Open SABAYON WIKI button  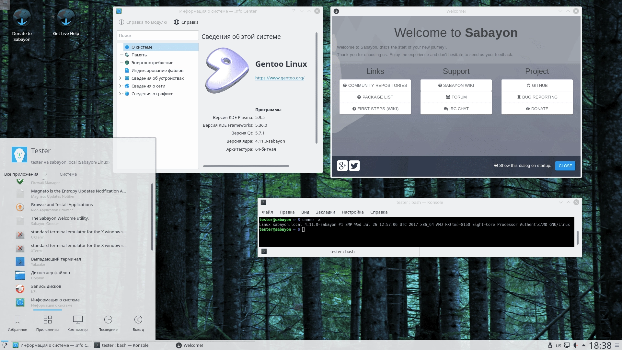pos(456,85)
